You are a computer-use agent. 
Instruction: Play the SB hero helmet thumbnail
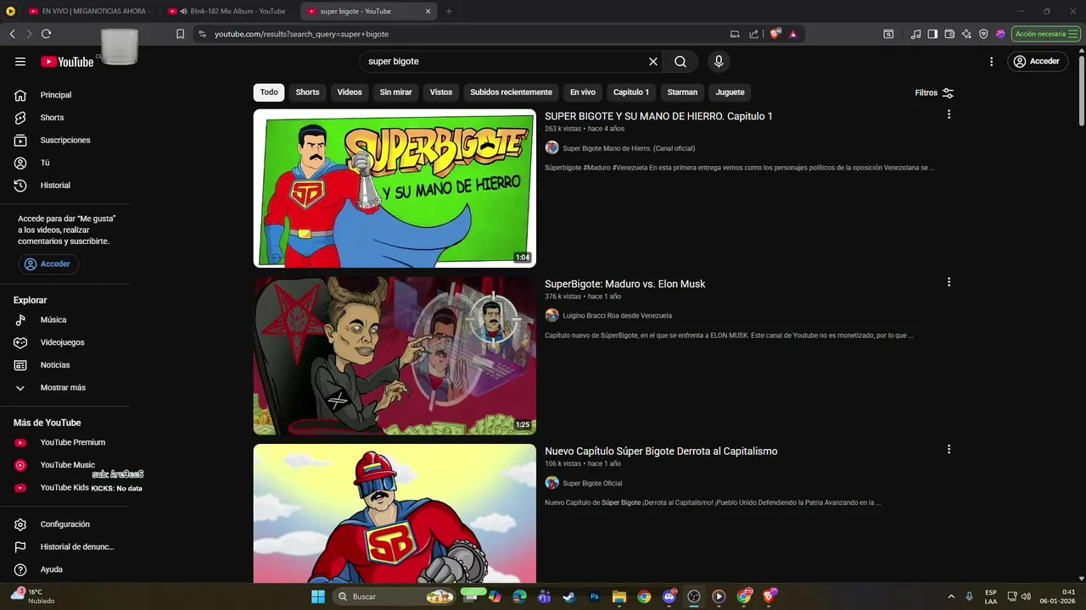tap(395, 513)
